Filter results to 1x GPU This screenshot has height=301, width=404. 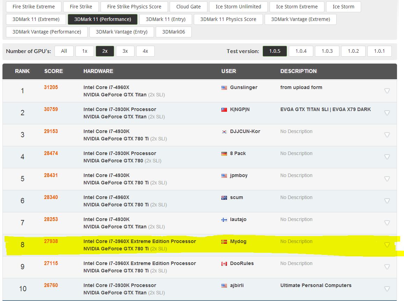point(85,51)
